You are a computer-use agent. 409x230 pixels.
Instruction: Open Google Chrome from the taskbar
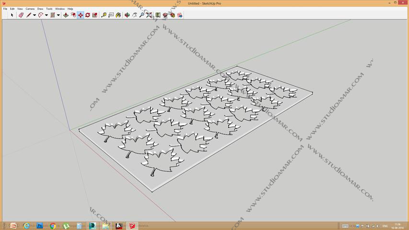coord(53,226)
